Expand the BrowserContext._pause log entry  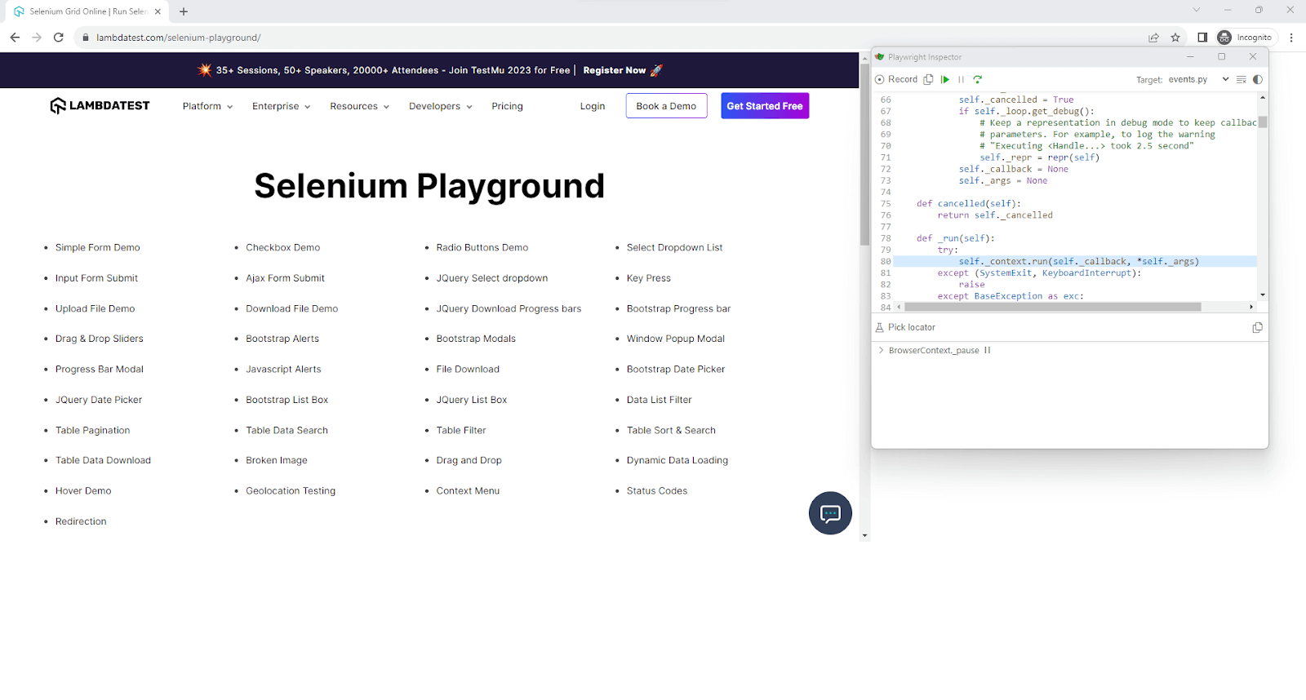[882, 350]
